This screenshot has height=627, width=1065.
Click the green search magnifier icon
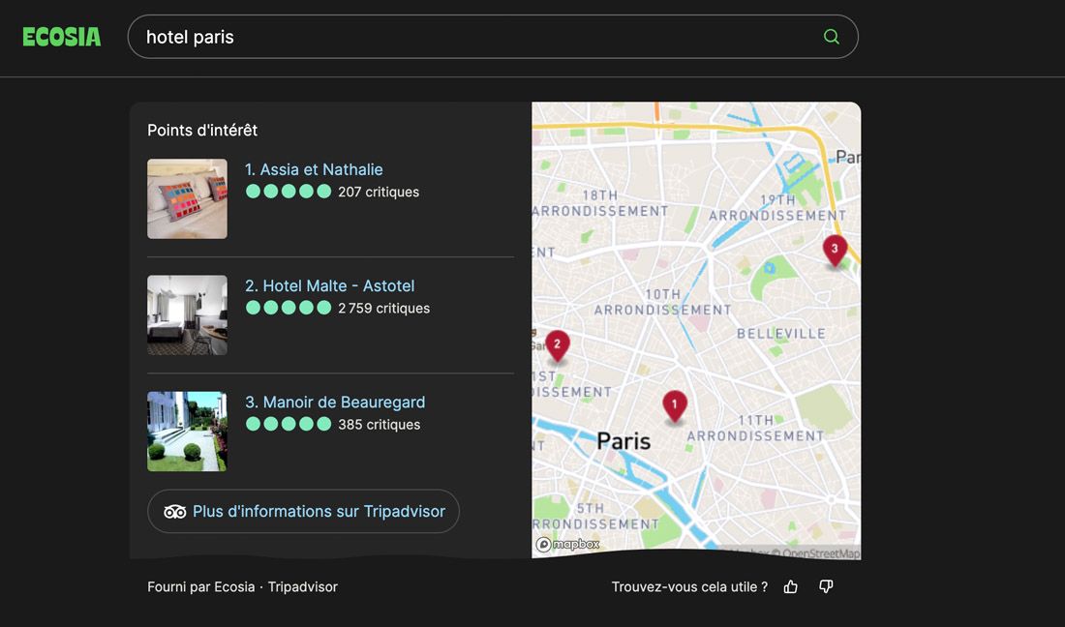[832, 37]
